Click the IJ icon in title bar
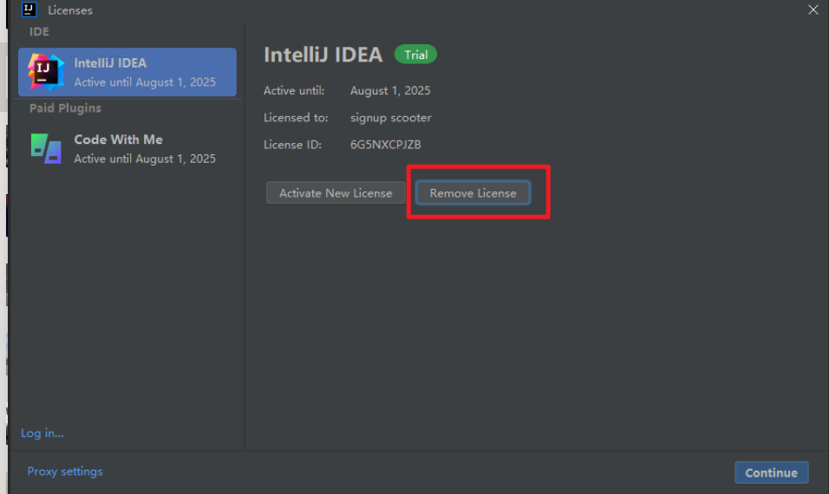The height and width of the screenshot is (494, 829). [29, 10]
